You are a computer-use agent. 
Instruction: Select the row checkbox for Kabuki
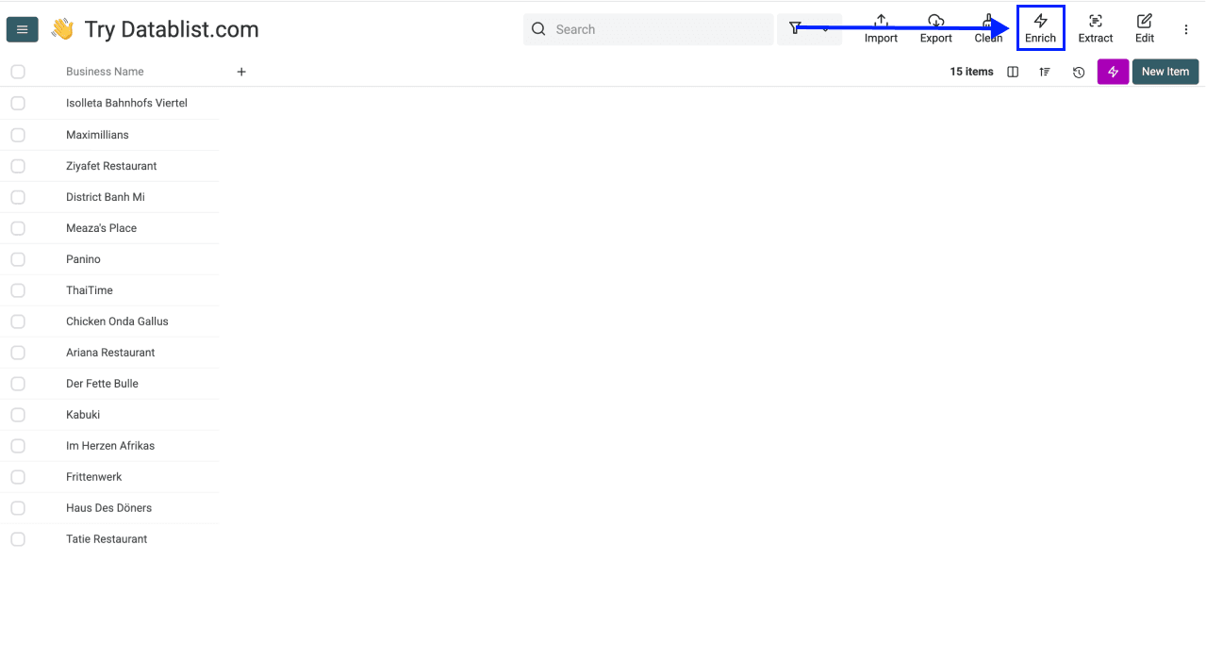click(17, 414)
